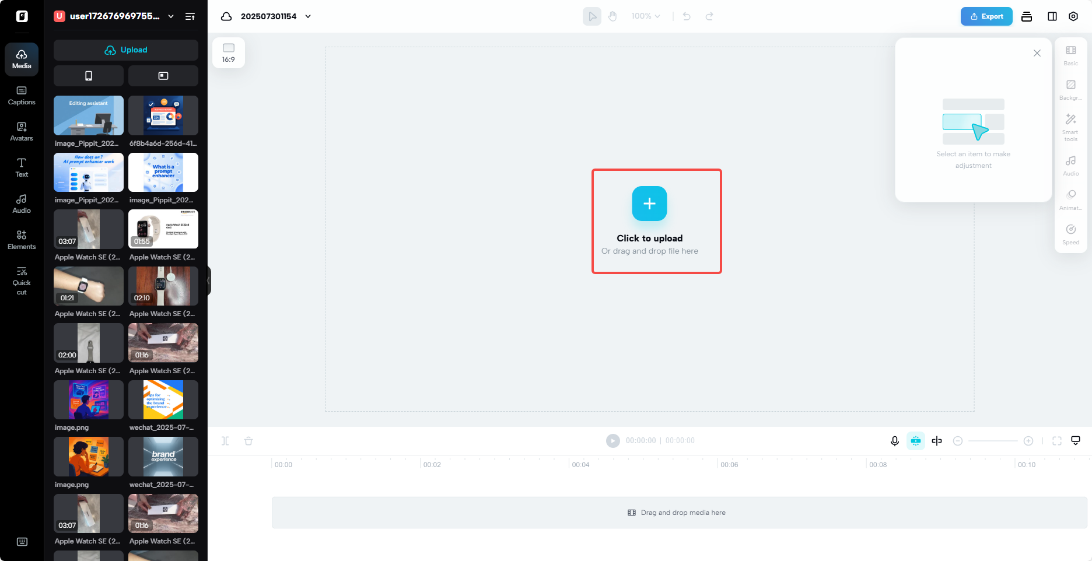1092x561 pixels.
Task: Expand the project name 202507301154 dropdown
Action: [x=307, y=16]
